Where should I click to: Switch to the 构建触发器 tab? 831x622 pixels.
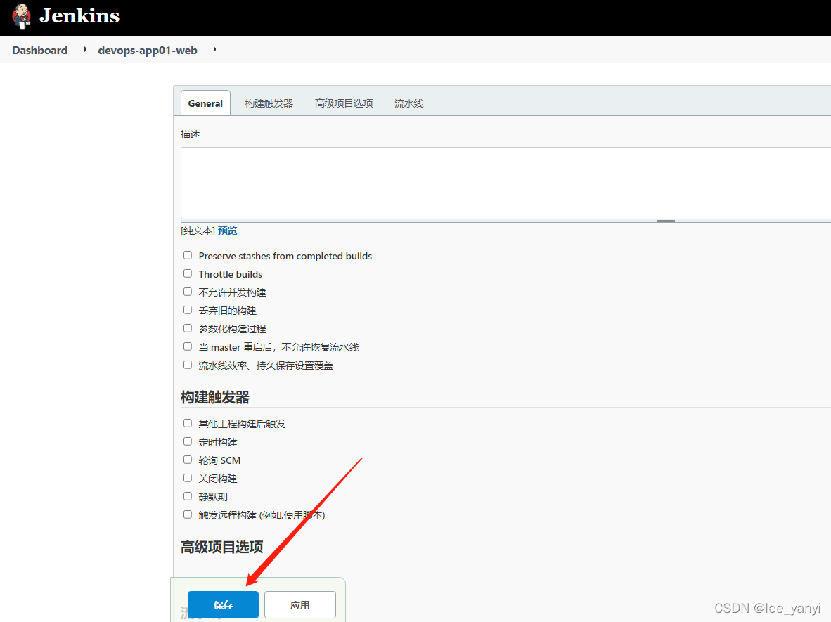point(269,103)
